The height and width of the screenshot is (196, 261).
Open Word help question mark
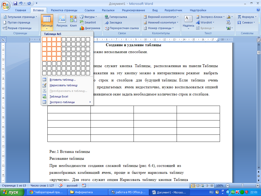(x=258, y=10)
